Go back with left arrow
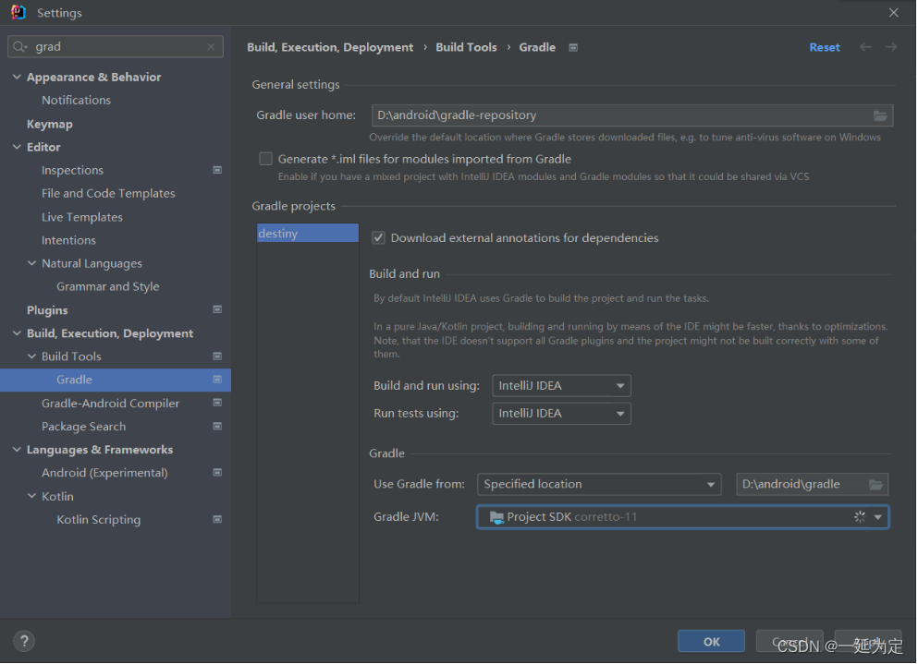The image size is (918, 664). click(865, 47)
